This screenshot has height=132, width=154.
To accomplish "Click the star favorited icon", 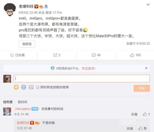I will 12,55.
